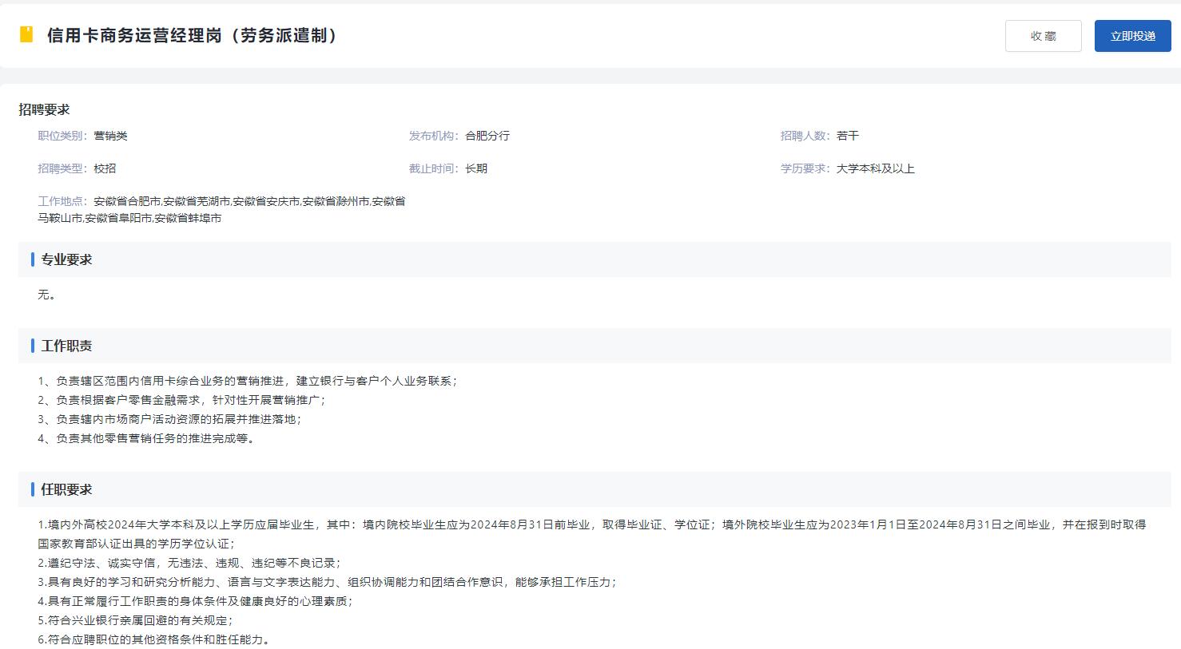
Task: Click the 专业要求 section header
Action: point(66,259)
